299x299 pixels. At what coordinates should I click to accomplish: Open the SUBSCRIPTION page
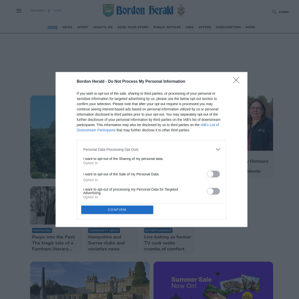[228, 27]
